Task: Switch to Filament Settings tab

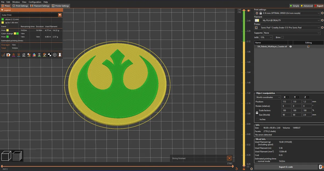Action: coord(40,6)
